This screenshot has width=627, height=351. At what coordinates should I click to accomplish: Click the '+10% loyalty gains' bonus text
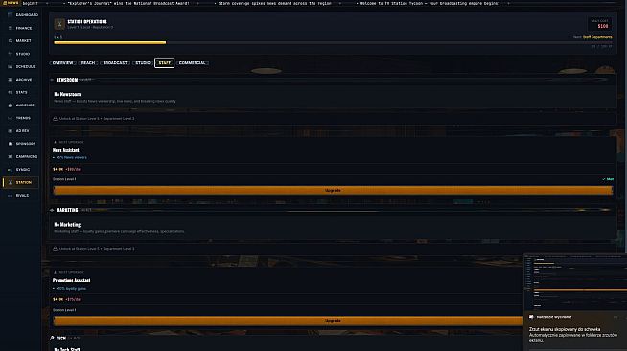[71, 289]
